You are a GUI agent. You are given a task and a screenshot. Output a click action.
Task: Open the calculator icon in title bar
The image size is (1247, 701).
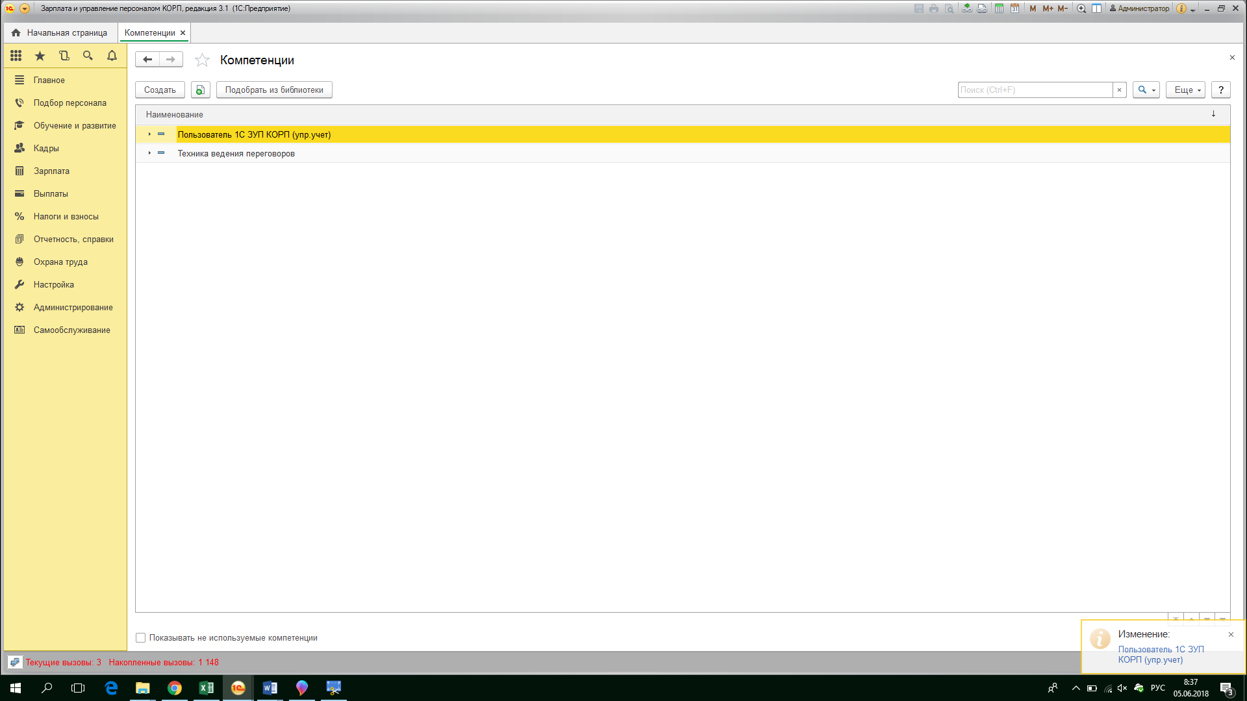click(999, 8)
